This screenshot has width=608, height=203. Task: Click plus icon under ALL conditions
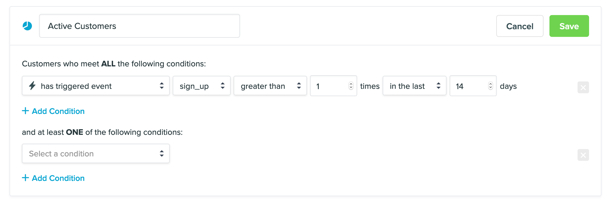click(25, 111)
